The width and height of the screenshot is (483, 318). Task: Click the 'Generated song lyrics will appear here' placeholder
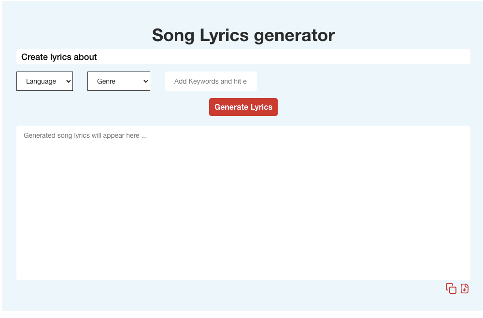point(85,136)
